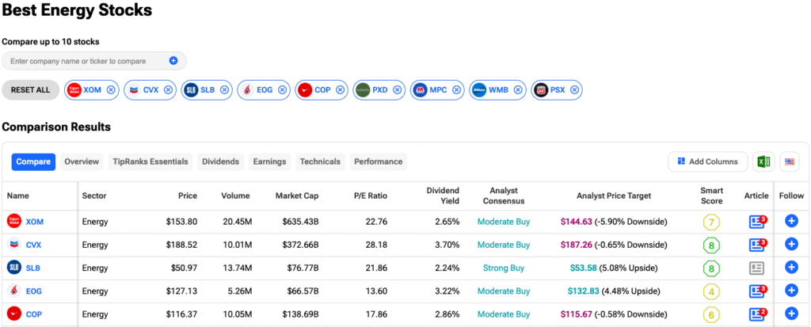Viewport: 811px width, 327px height.
Task: Open the Technicals tab
Action: point(320,162)
